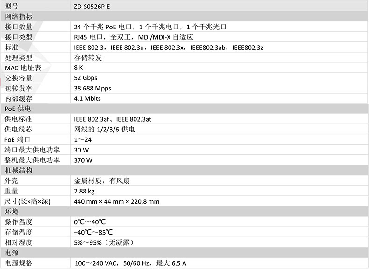
Task: Click the 存储温度 row label
Action: click(19, 232)
